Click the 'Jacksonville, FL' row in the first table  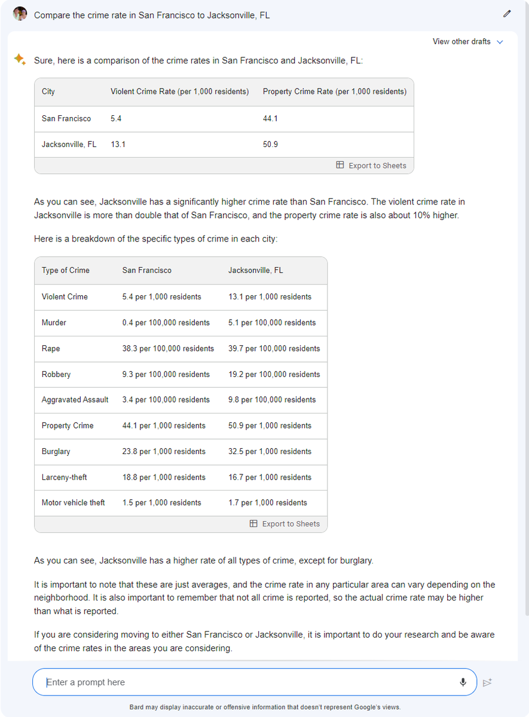pos(224,145)
